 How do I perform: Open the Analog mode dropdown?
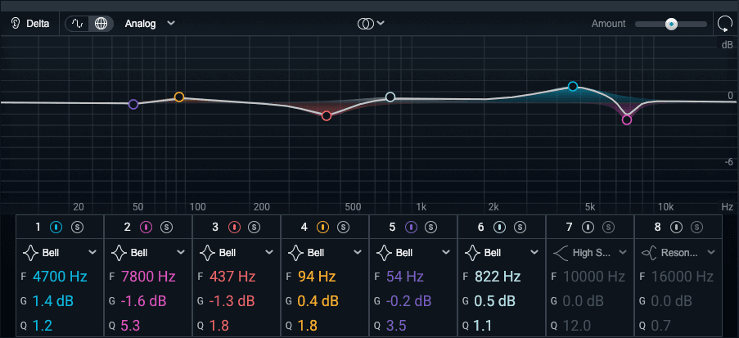coord(150,24)
